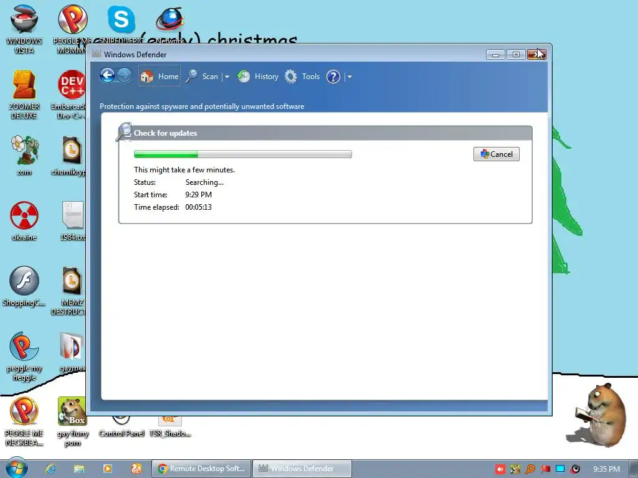The height and width of the screenshot is (478, 638).
Task: Switch to Remote Desktop Soft... taskbar window
Action: [x=201, y=469]
